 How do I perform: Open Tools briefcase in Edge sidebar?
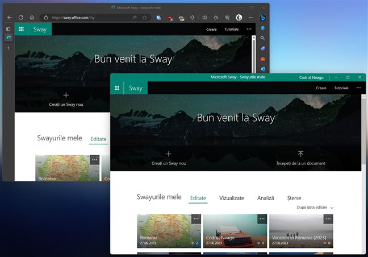(x=262, y=59)
